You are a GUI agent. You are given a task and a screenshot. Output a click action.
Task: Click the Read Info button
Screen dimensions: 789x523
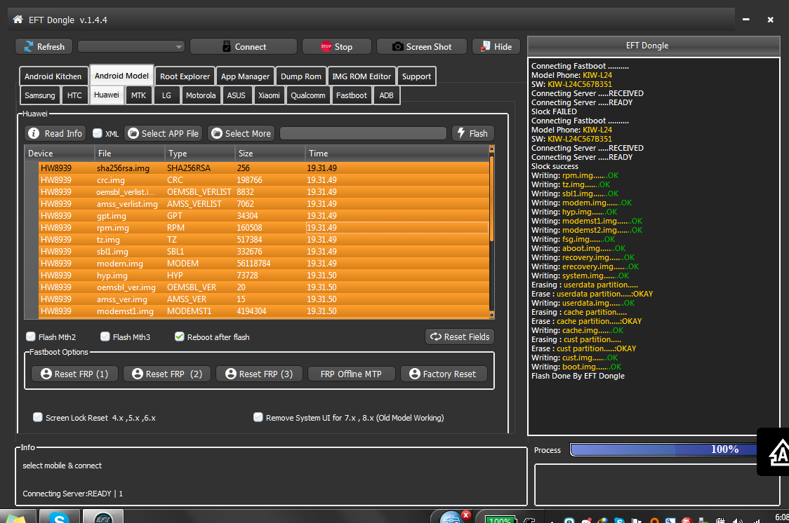55,133
